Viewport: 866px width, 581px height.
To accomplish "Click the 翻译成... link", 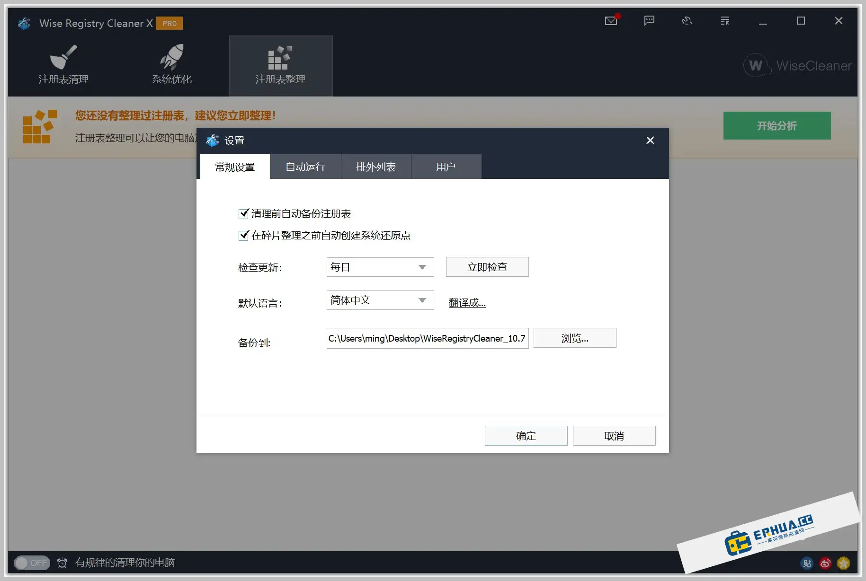I will coord(467,303).
